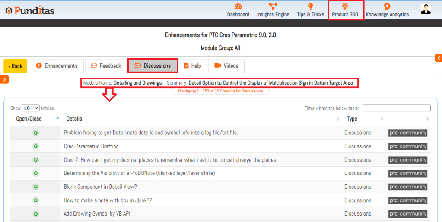
Task: Click the Punditas logo
Action: 30,10
